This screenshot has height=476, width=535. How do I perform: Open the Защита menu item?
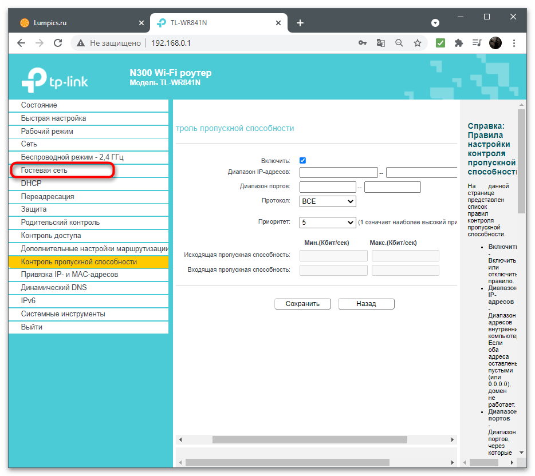pos(88,209)
